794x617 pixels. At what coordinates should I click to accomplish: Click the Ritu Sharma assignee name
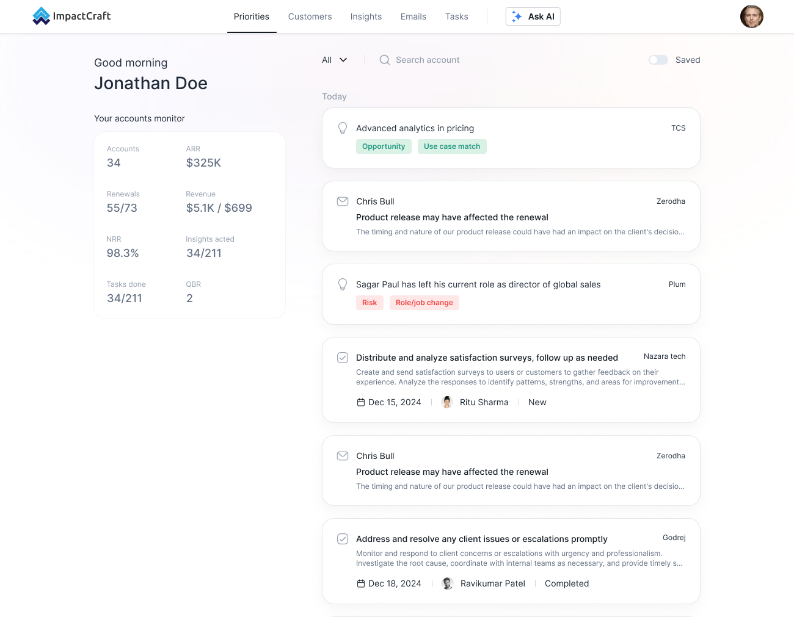tap(484, 402)
